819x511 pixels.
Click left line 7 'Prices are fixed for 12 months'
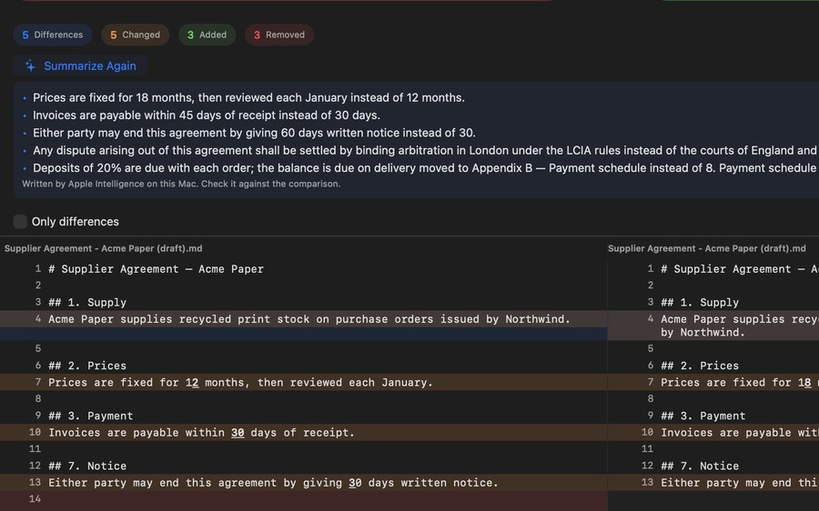[x=240, y=382]
